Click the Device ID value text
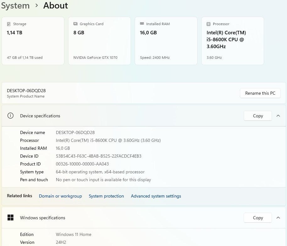 click(99, 156)
